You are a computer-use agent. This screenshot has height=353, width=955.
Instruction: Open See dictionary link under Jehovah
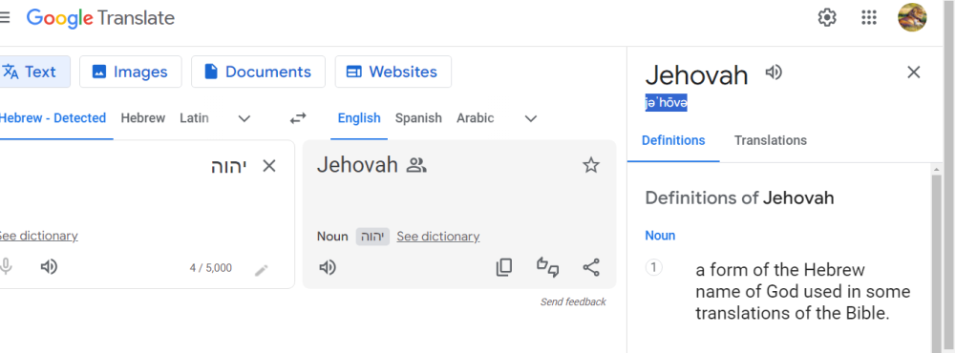438,237
